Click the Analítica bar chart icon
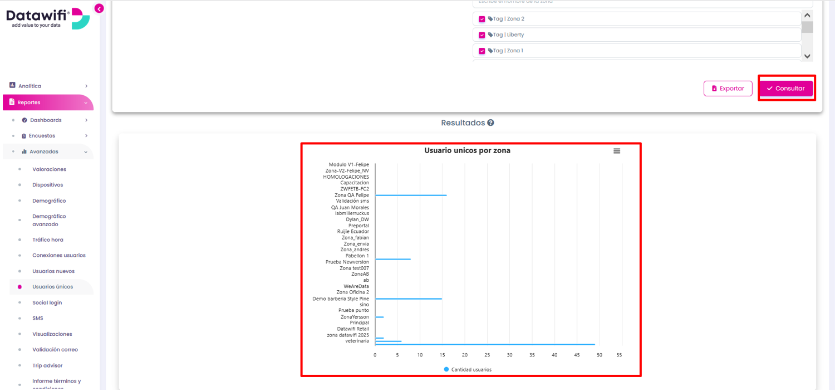835x391 pixels. point(12,85)
